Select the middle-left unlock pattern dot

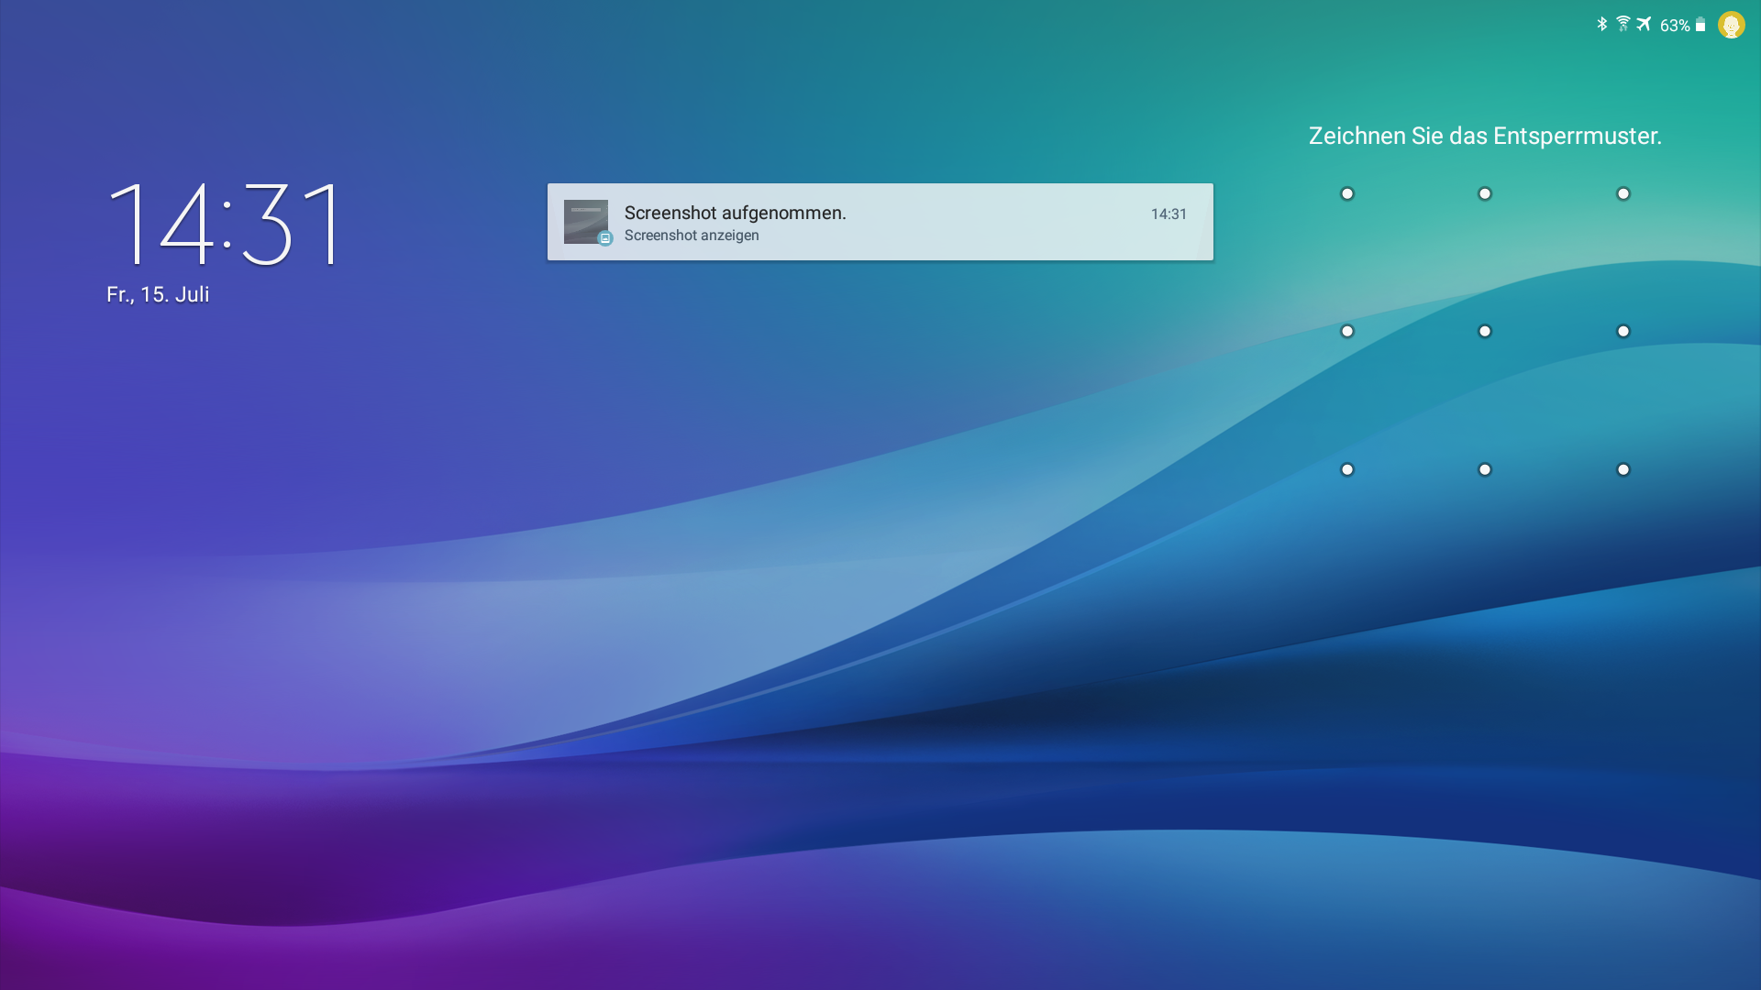1347,331
